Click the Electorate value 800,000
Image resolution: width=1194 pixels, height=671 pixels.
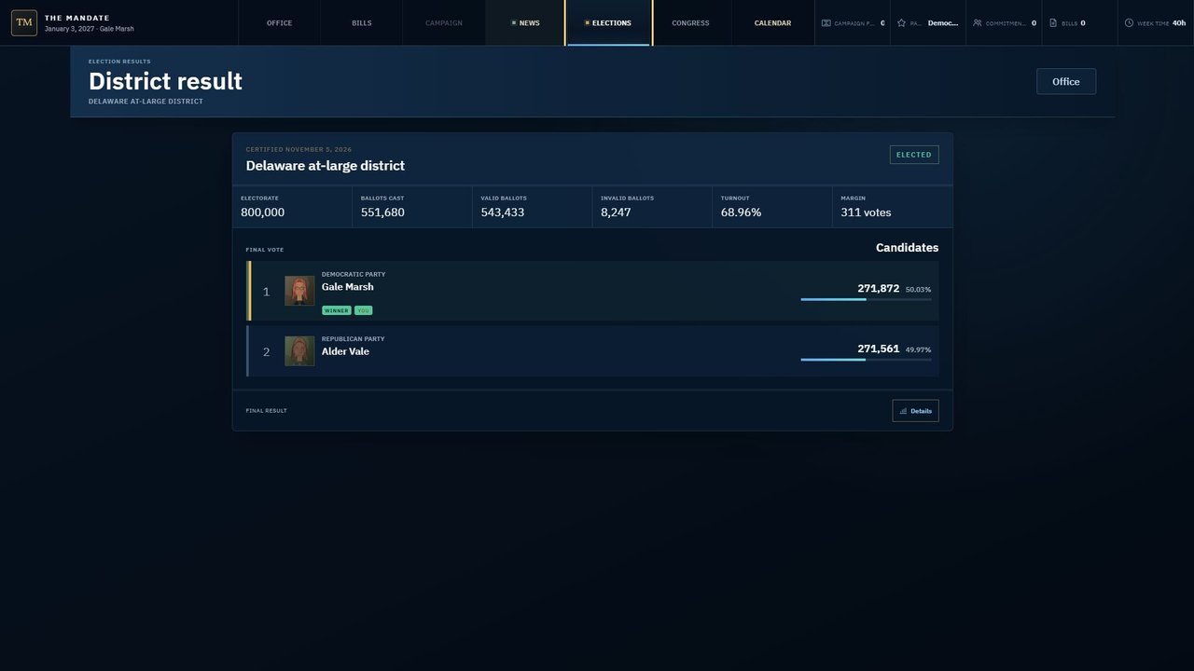(263, 212)
